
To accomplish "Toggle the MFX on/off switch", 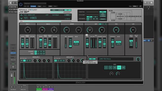I will [x=92, y=59].
